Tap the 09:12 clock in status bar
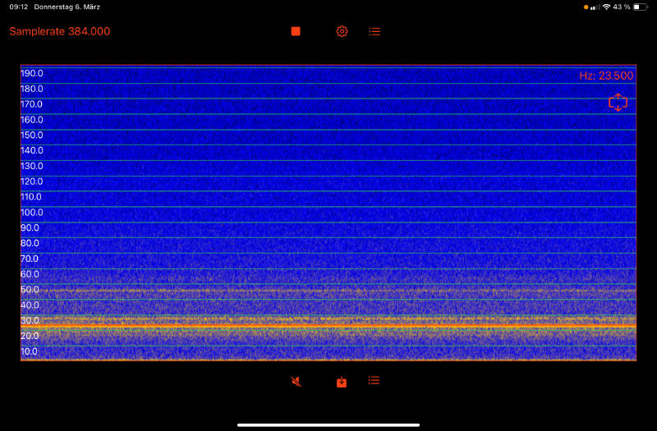657x431 pixels. coord(18,7)
